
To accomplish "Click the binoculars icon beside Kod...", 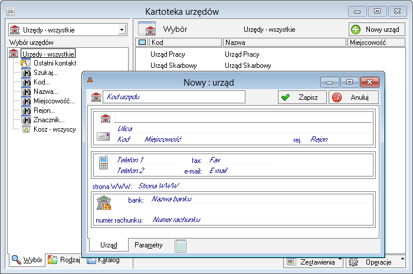I will [26, 82].
